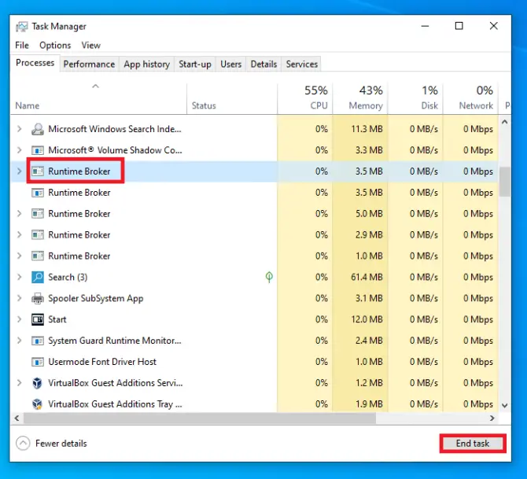The height and width of the screenshot is (479, 527).
Task: Click the Spooler SubSystem App printer icon
Action: [37, 299]
